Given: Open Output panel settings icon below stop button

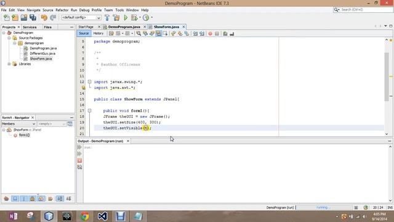Looking at the screenshot, I should point(79,167).
